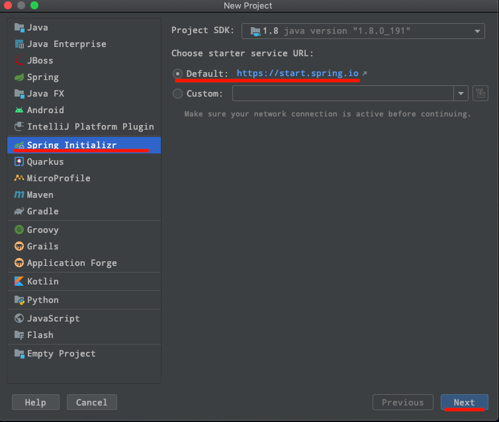Click the Java folder icon in list
This screenshot has width=499, height=422.
[19, 28]
